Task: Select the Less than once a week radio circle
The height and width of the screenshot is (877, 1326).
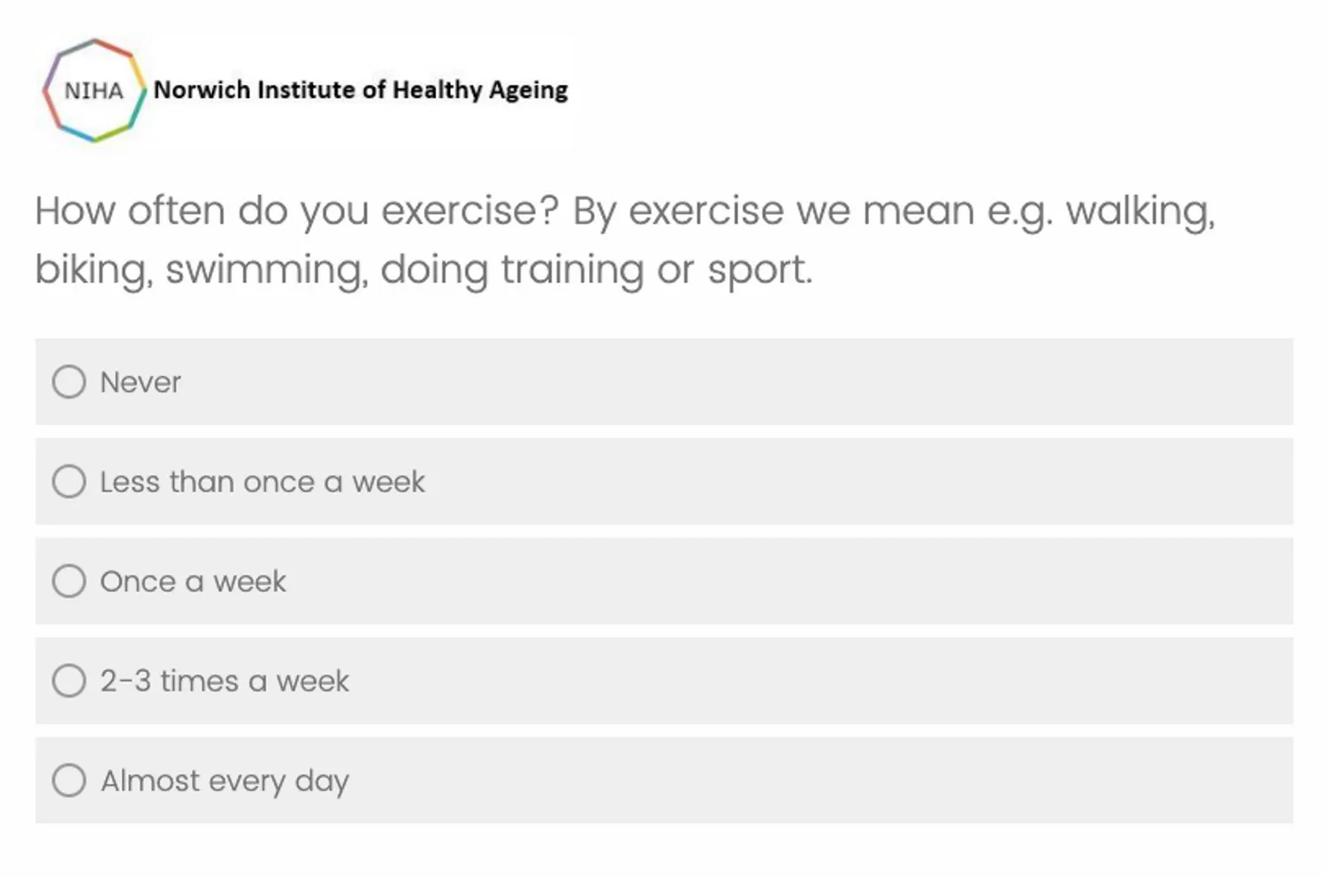Action: tap(69, 482)
